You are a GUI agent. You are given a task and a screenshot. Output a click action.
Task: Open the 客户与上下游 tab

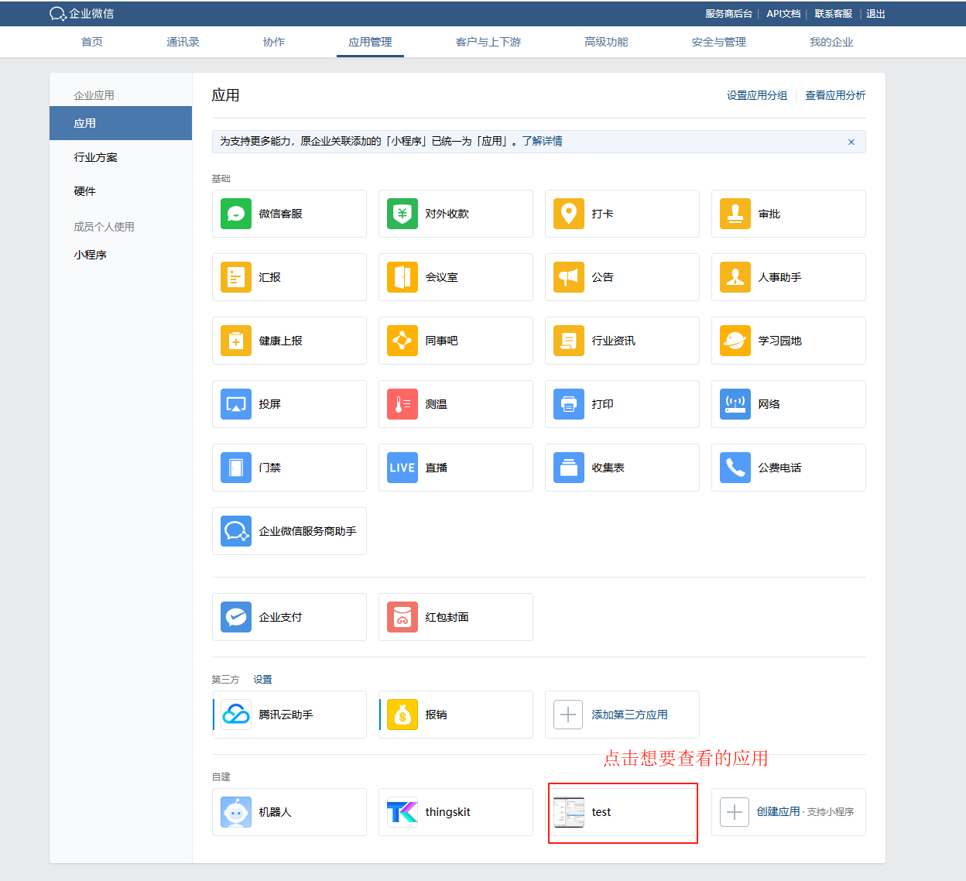pyautogui.click(x=488, y=42)
